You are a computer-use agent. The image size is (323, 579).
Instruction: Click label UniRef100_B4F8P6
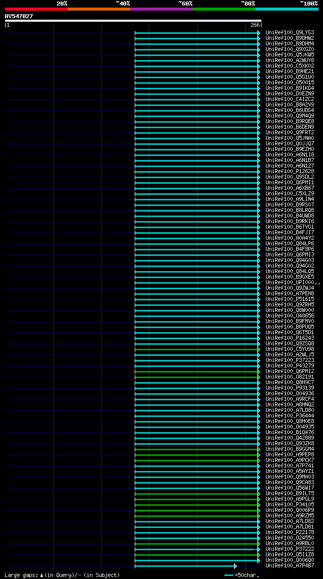coord(290,249)
